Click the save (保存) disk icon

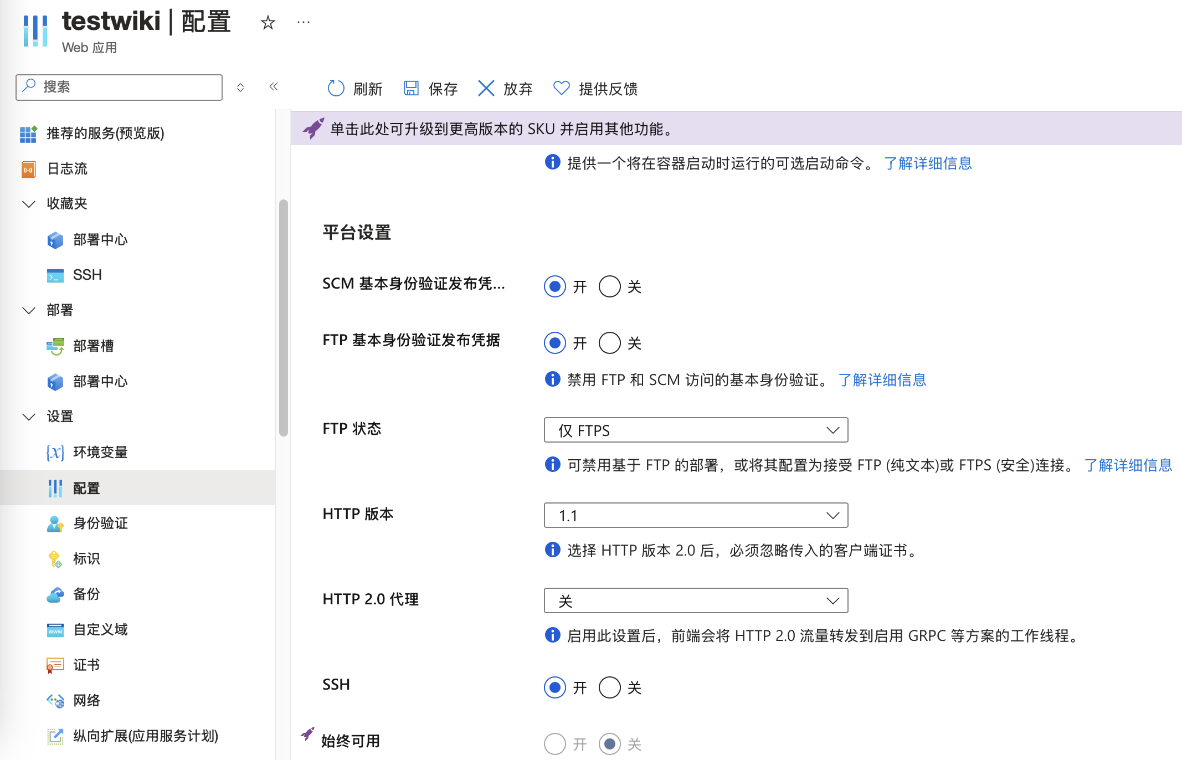tap(411, 88)
